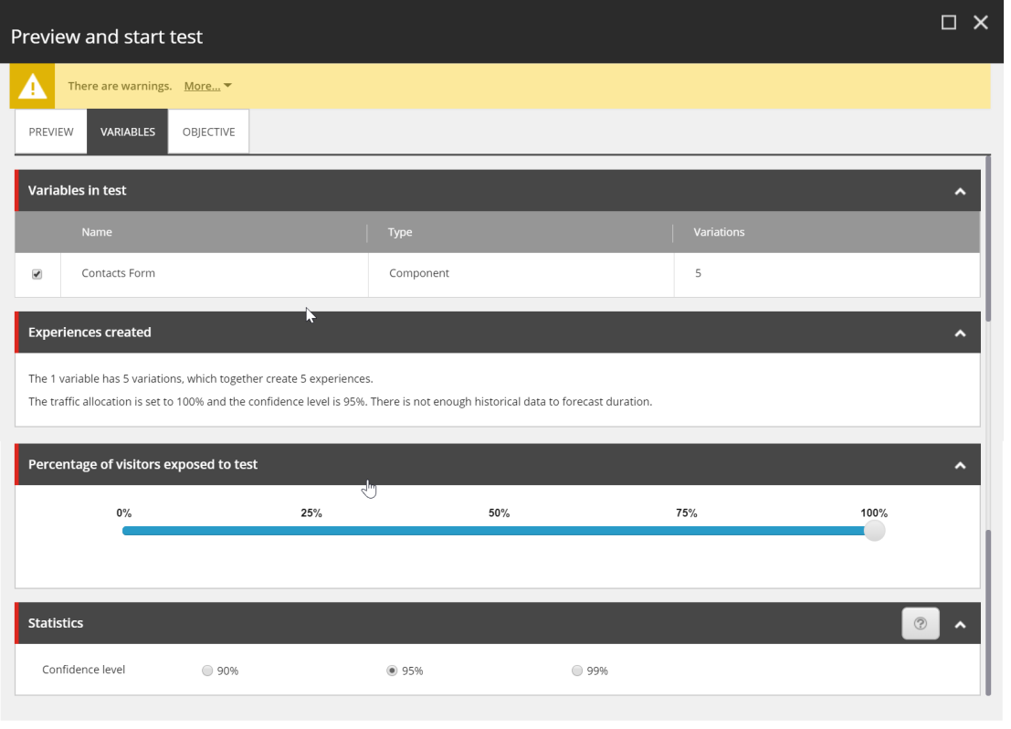
Task: Switch to the OBJECTIVE tab
Action: click(x=208, y=132)
